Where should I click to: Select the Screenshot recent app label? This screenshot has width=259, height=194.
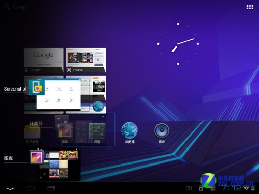[x=15, y=89]
